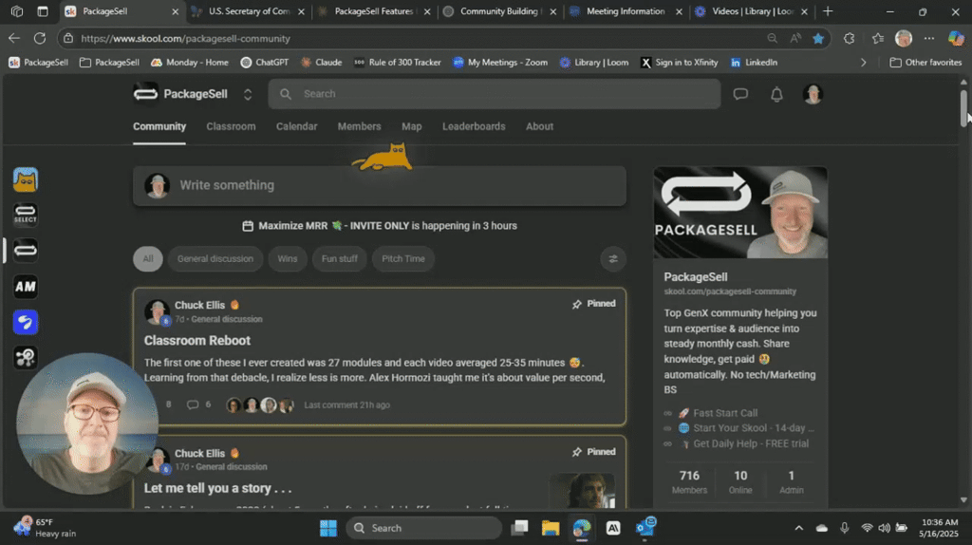This screenshot has width=972, height=545.
Task: Open the yellow cat group in sidebar
Action: pyautogui.click(x=26, y=179)
